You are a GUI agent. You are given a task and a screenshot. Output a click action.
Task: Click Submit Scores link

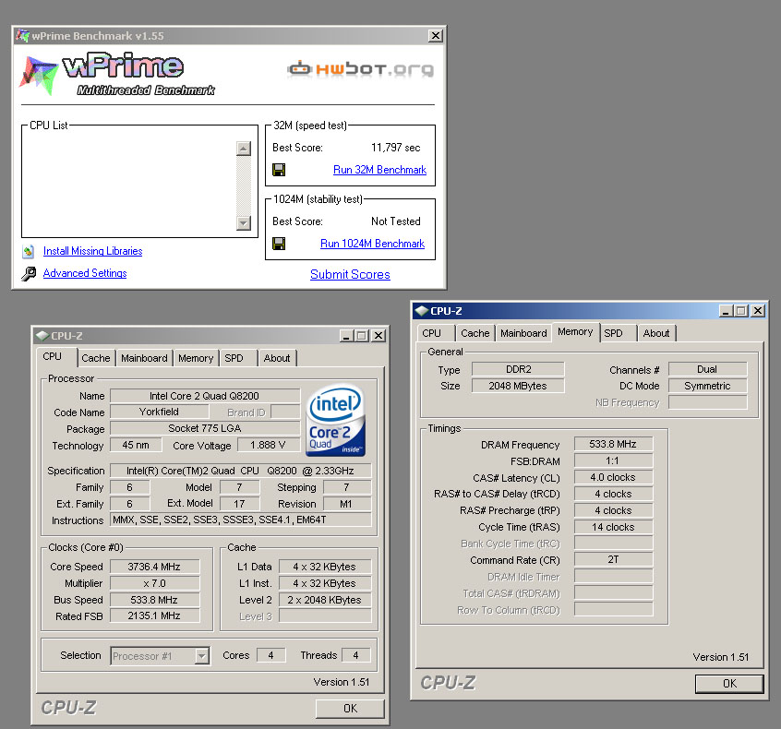point(350,274)
